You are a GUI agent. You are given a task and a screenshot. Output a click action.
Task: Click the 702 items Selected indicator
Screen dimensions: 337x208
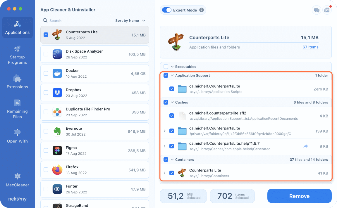pos(232,196)
